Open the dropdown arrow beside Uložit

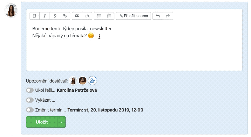click(62, 122)
